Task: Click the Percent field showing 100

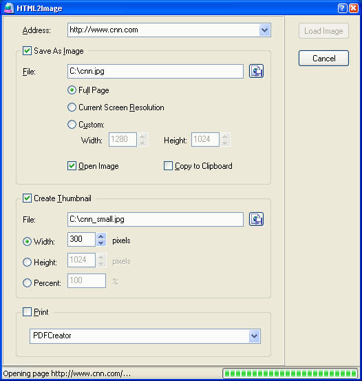Action: click(87, 280)
